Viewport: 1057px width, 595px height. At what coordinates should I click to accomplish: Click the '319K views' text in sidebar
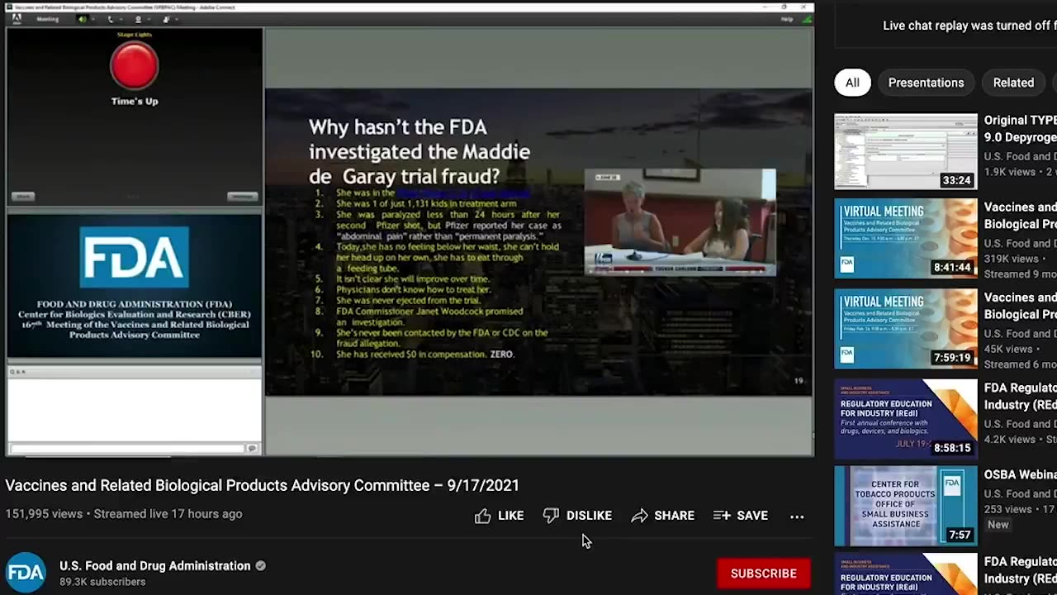(1010, 259)
